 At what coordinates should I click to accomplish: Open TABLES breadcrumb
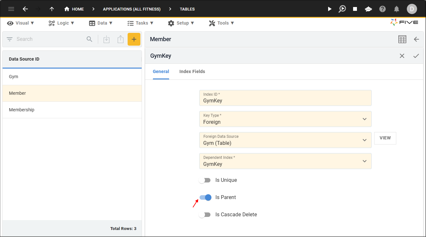point(187,9)
